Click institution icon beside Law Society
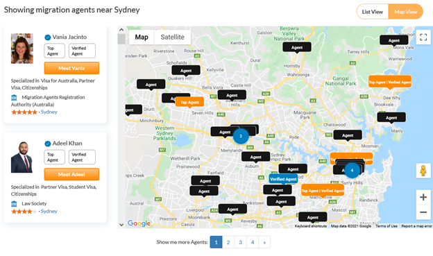Screen dimensions: 433x256 pos(14,204)
